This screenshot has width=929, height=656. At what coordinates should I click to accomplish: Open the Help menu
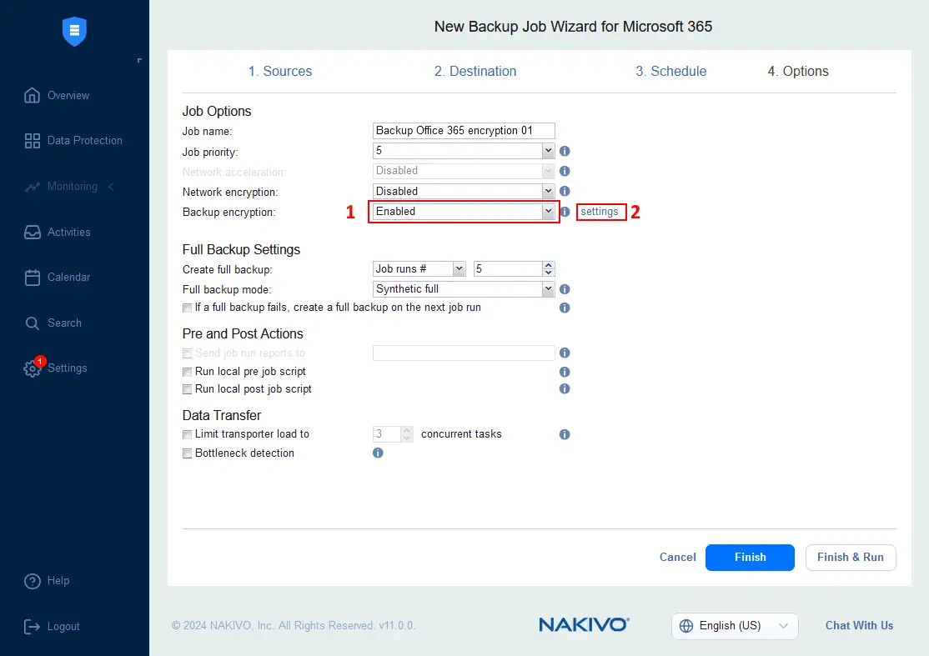[x=47, y=581]
